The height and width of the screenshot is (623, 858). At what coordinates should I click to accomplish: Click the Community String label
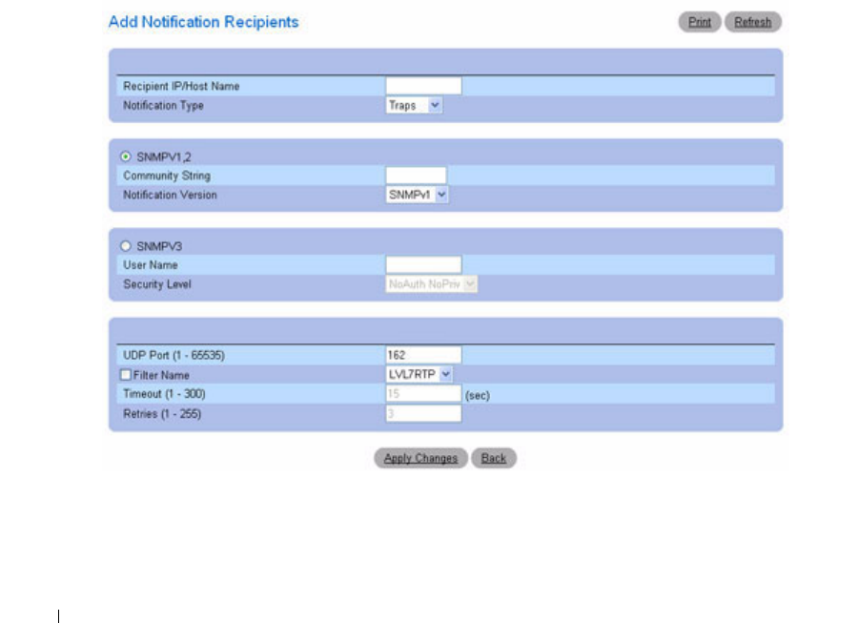coord(166,176)
